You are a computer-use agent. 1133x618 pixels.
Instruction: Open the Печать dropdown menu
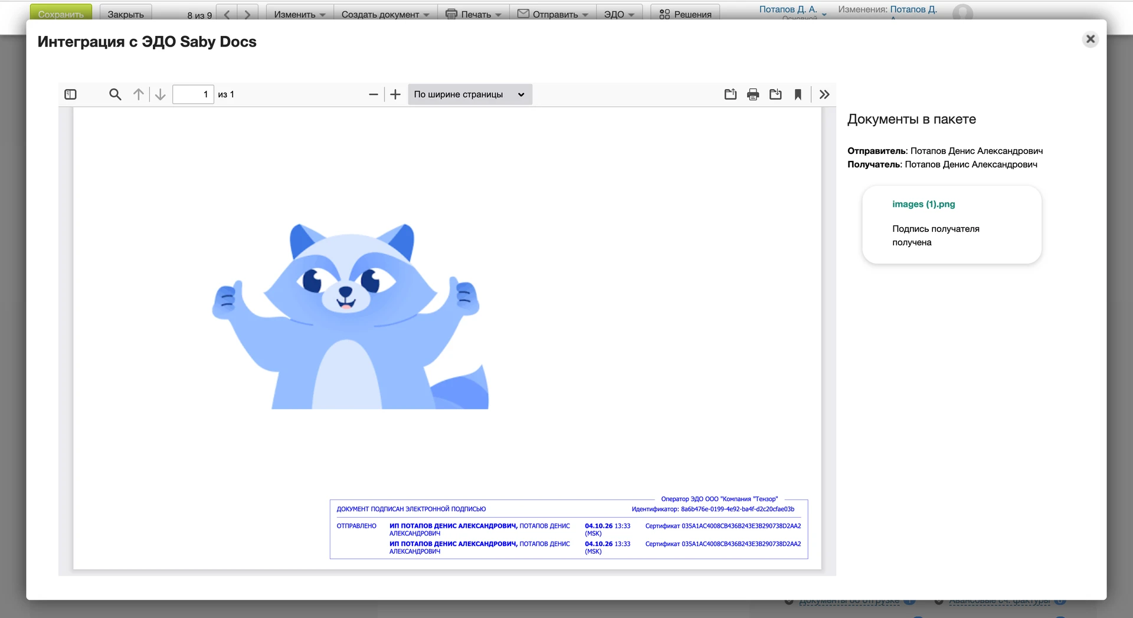click(473, 14)
